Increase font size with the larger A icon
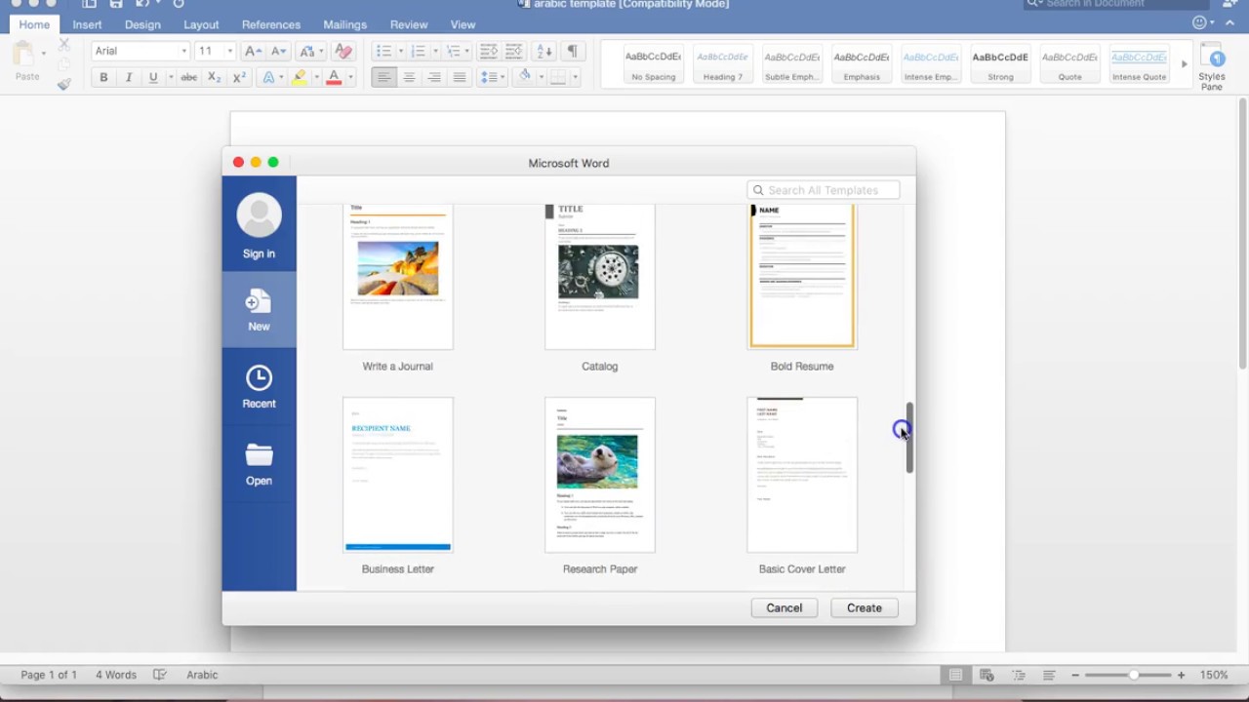Viewport: 1249px width, 702px height. tap(253, 51)
